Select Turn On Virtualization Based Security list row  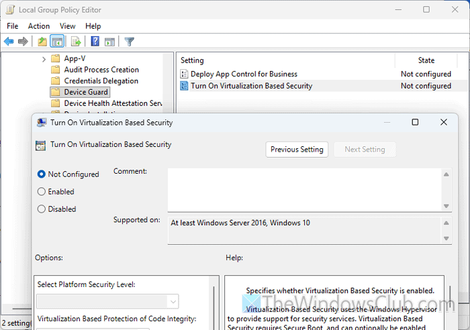pyautogui.click(x=322, y=86)
